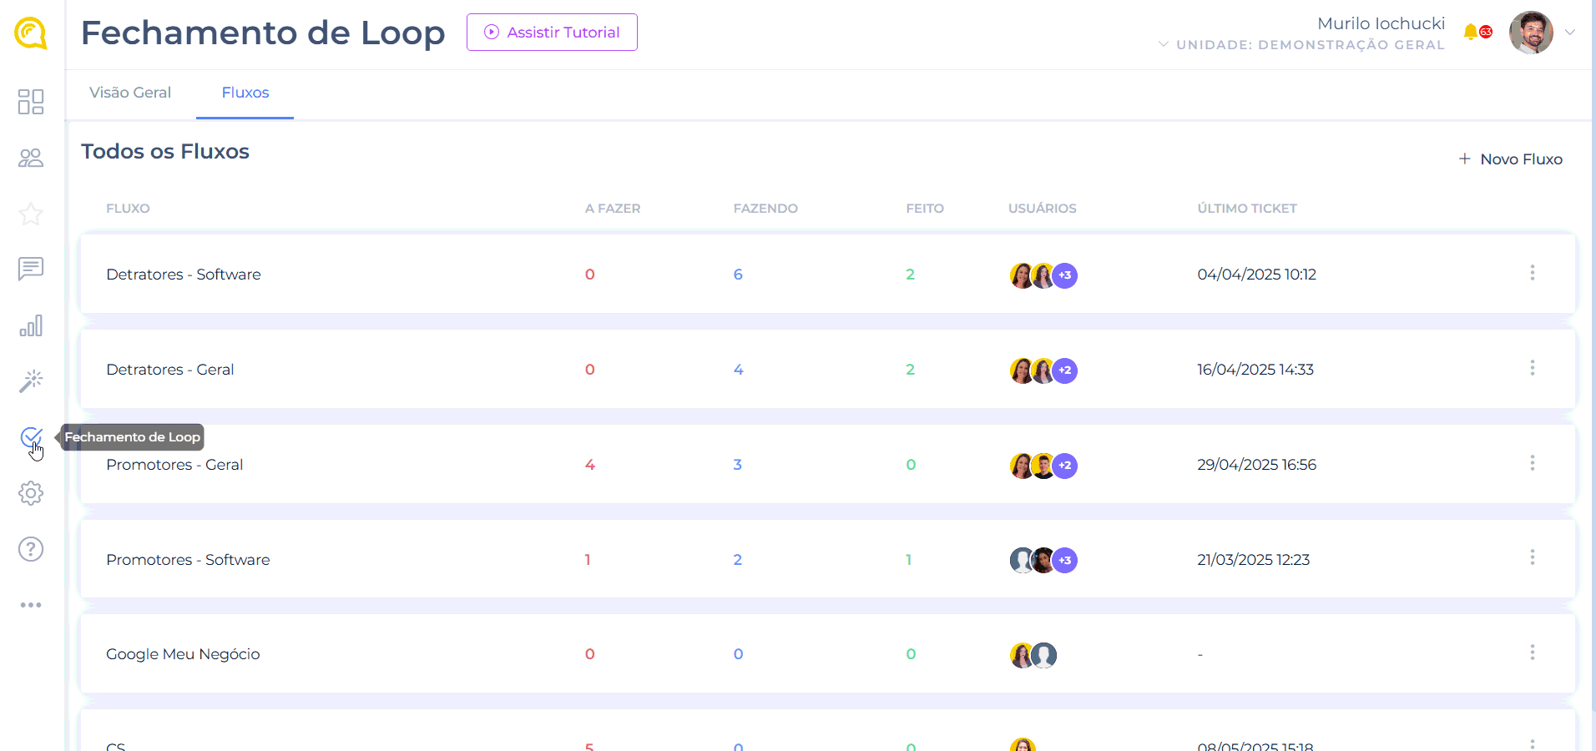Open the chat messages icon in sidebar
1596x751 pixels.
pos(31,269)
